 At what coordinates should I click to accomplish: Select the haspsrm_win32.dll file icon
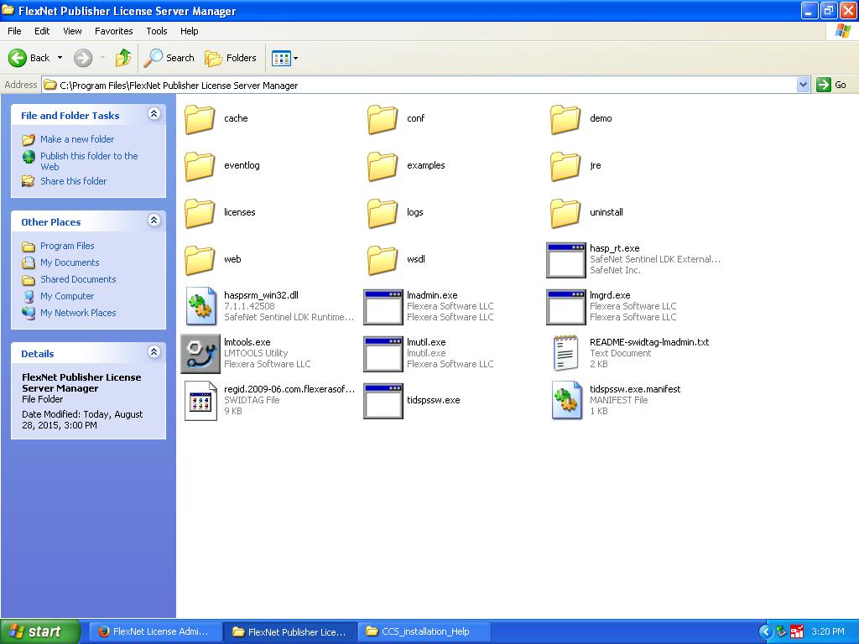200,307
